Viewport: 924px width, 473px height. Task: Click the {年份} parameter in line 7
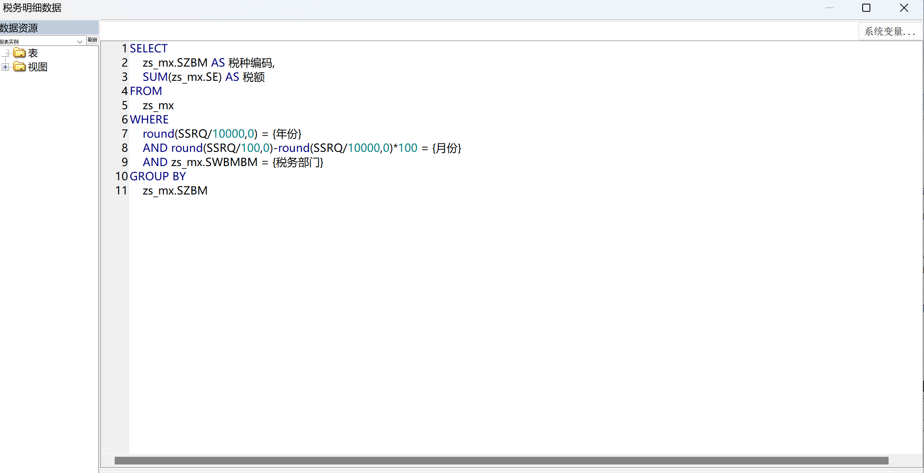287,134
